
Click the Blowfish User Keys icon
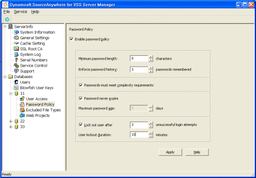[16, 88]
